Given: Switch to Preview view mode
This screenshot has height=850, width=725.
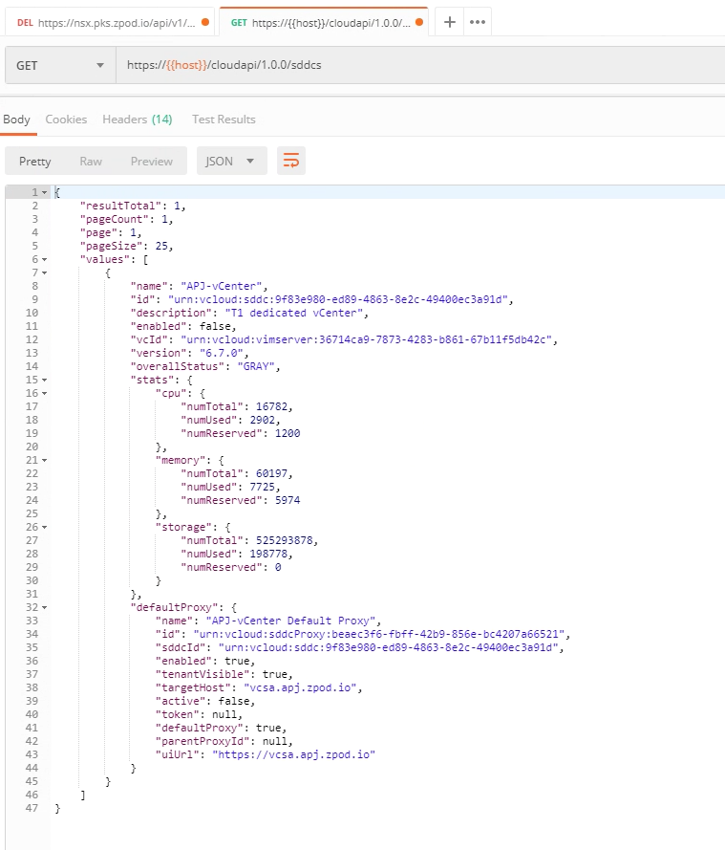Looking at the screenshot, I should [x=152, y=161].
